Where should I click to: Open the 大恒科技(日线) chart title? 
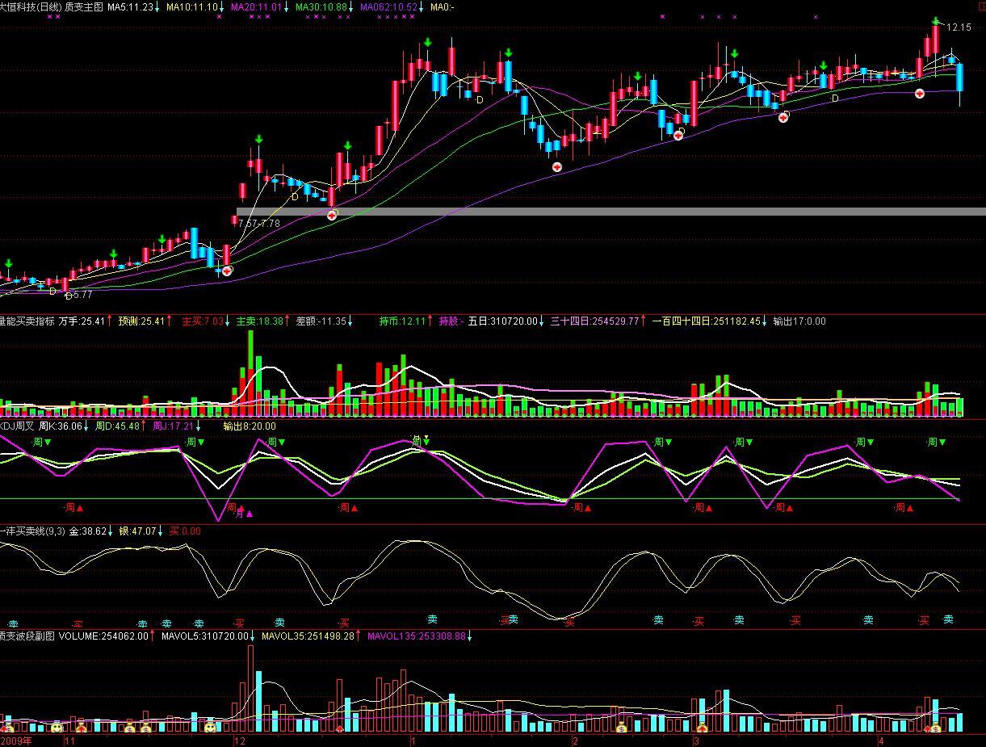[31, 7]
